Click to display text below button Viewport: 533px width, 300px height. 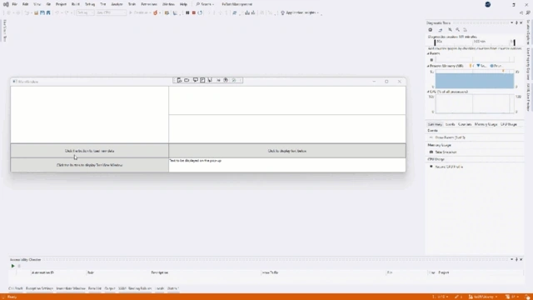point(287,151)
